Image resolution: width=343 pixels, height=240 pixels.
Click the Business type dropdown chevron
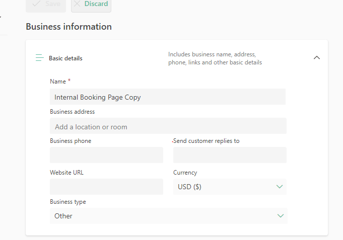pos(281,216)
